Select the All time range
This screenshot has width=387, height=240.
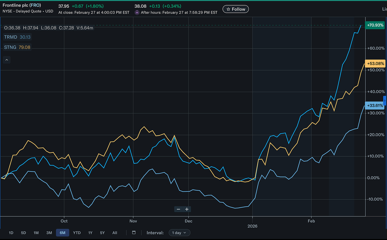click(x=115, y=233)
